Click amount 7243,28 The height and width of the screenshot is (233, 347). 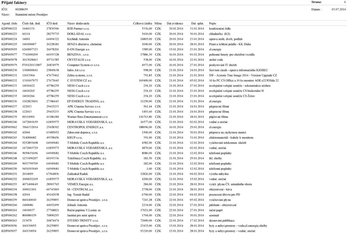(x=147, y=200)
